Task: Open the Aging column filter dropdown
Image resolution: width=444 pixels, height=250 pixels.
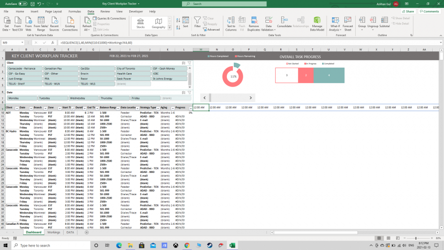Action: tap(173, 109)
